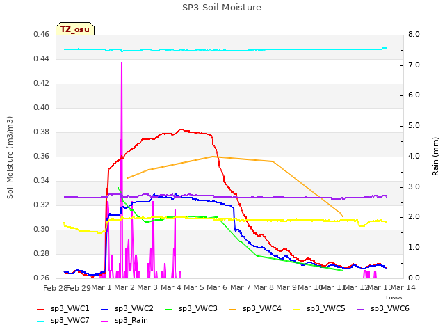
Task: Select the sp3_VWC6 legend label
Action: coord(389,309)
